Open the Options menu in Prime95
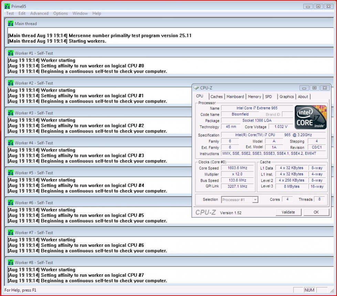Image resolution: width=337 pixels, height=296 pixels. pos(60,13)
